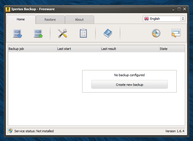Image resolution: width=193 pixels, height=141 pixels.
Task: Click the run backup job icon
Action: [38, 34]
